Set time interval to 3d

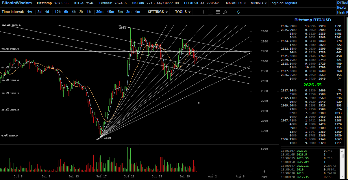pos(40,12)
